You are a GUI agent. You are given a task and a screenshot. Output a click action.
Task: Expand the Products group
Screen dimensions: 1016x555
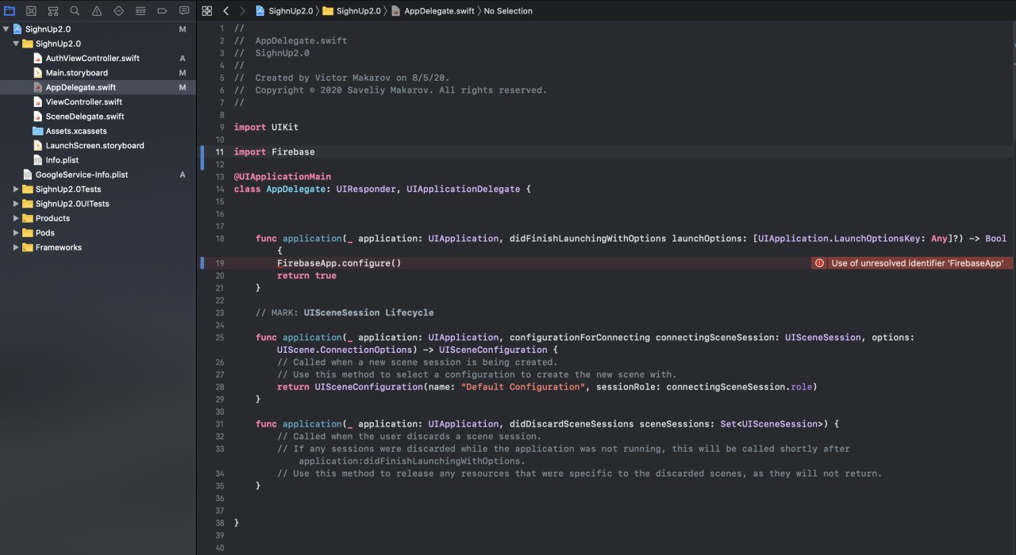click(x=17, y=218)
